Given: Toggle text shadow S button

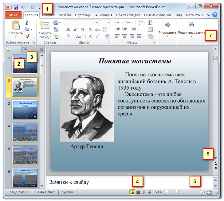Looking at the screenshot, I should tap(90, 29).
